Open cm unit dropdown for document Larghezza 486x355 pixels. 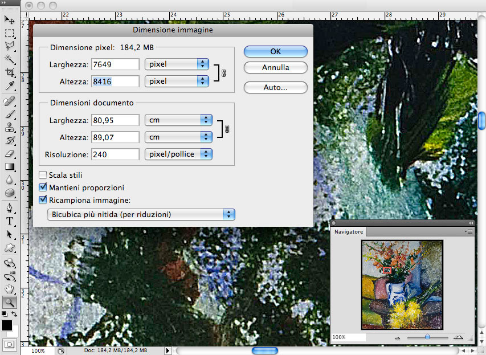[178, 120]
